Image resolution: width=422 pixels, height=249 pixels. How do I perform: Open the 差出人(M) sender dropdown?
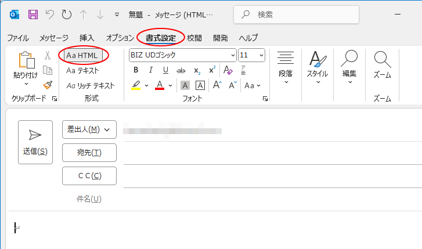[89, 129]
